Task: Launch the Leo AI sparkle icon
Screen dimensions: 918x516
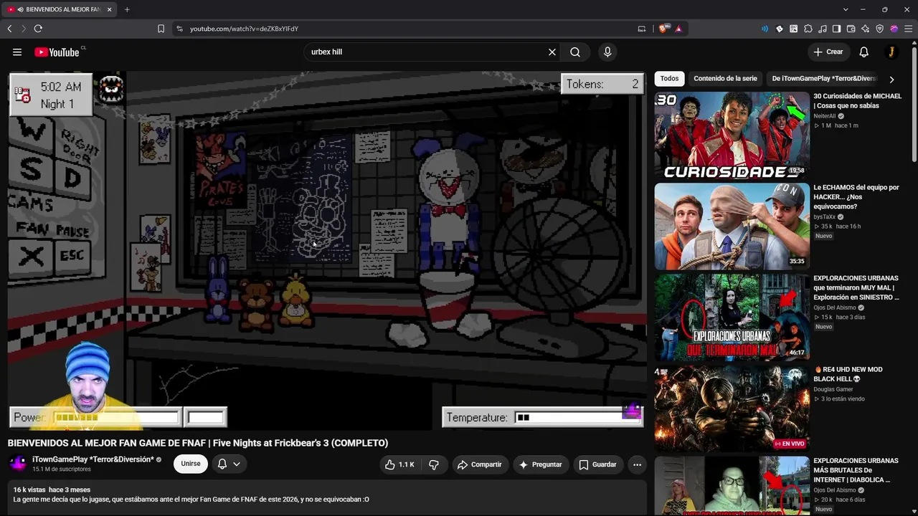Action: point(866,29)
